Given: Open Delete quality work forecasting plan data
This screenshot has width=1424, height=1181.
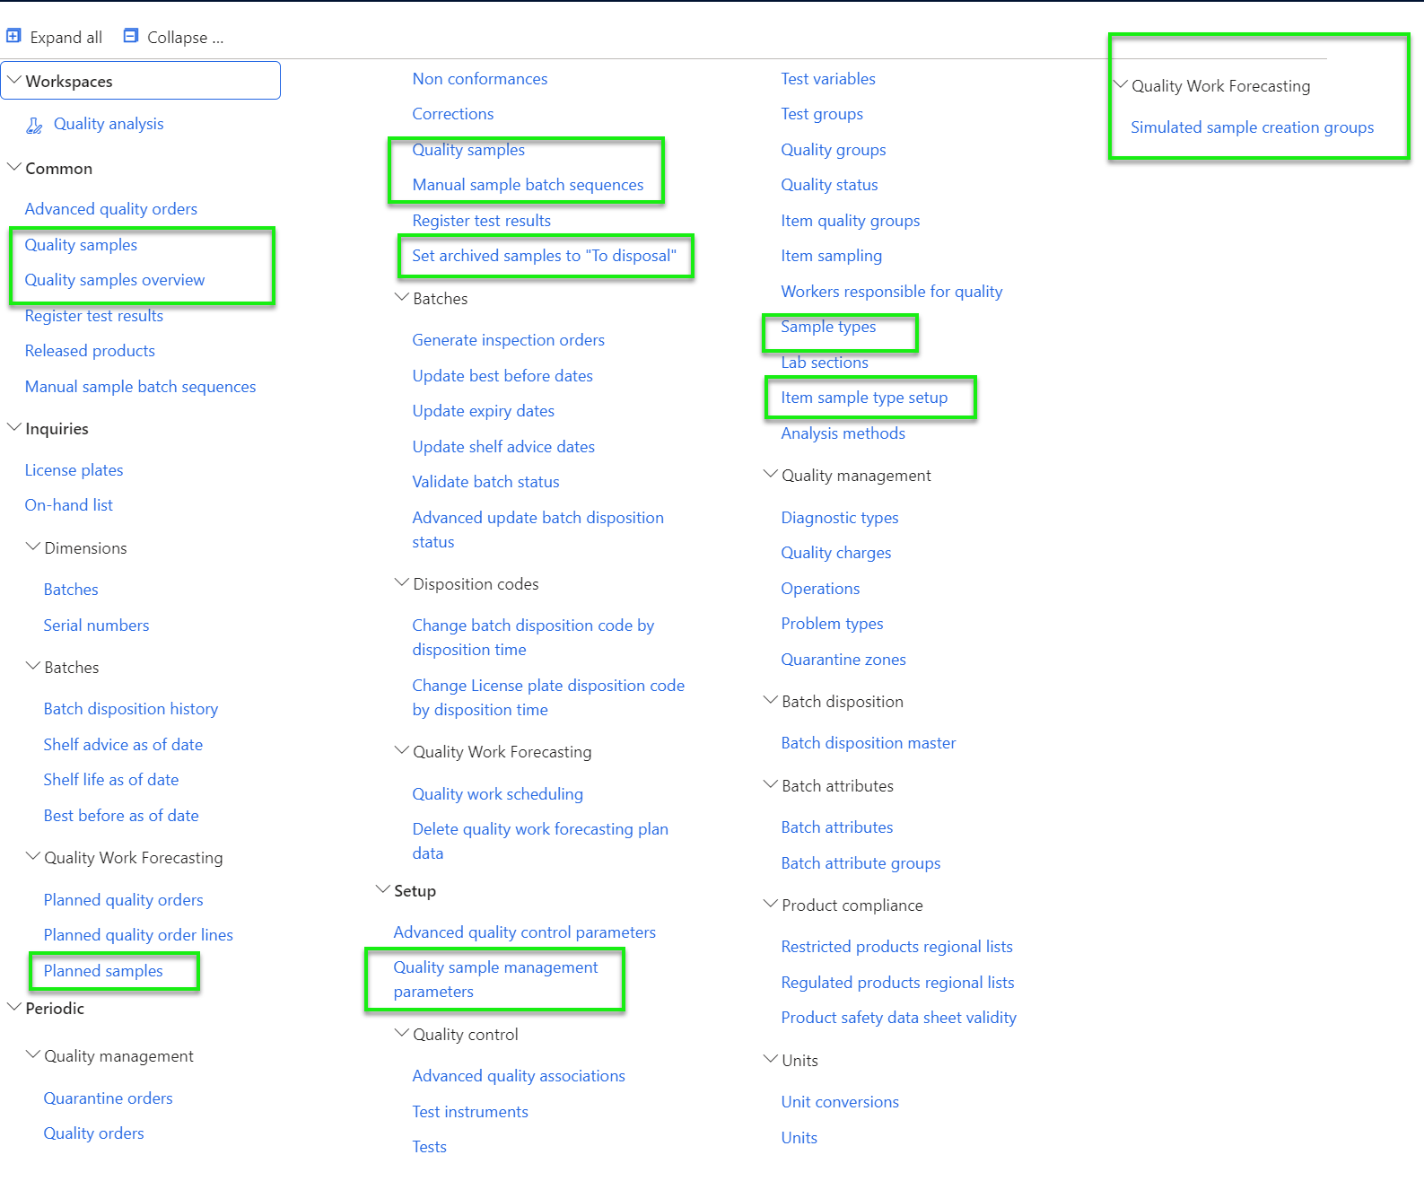Looking at the screenshot, I should 540,841.
